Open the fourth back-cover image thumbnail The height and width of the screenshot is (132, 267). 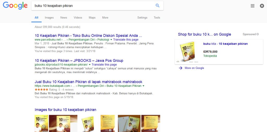[x=107, y=123]
